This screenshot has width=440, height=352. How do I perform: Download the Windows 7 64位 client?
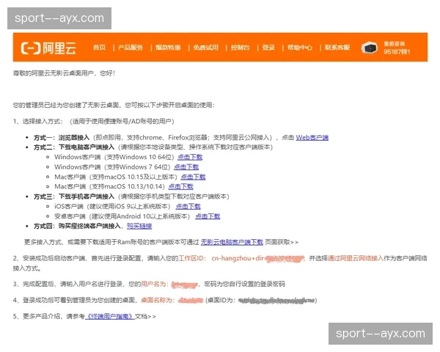[x=186, y=167]
